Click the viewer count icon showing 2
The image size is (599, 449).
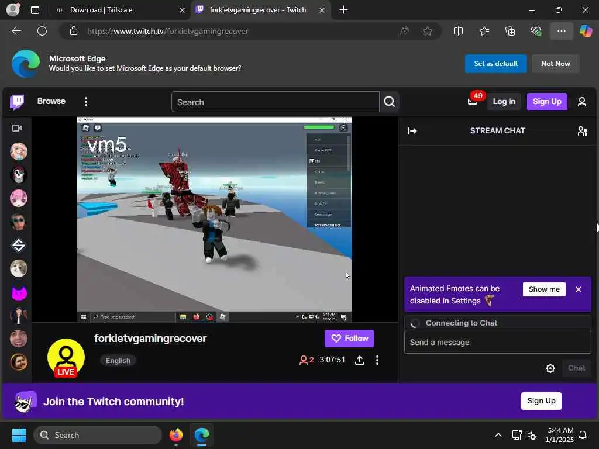pyautogui.click(x=307, y=360)
